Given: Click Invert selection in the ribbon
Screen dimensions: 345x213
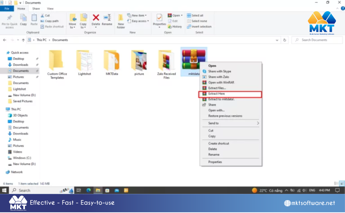Looking at the screenshot, I should click(x=199, y=26).
